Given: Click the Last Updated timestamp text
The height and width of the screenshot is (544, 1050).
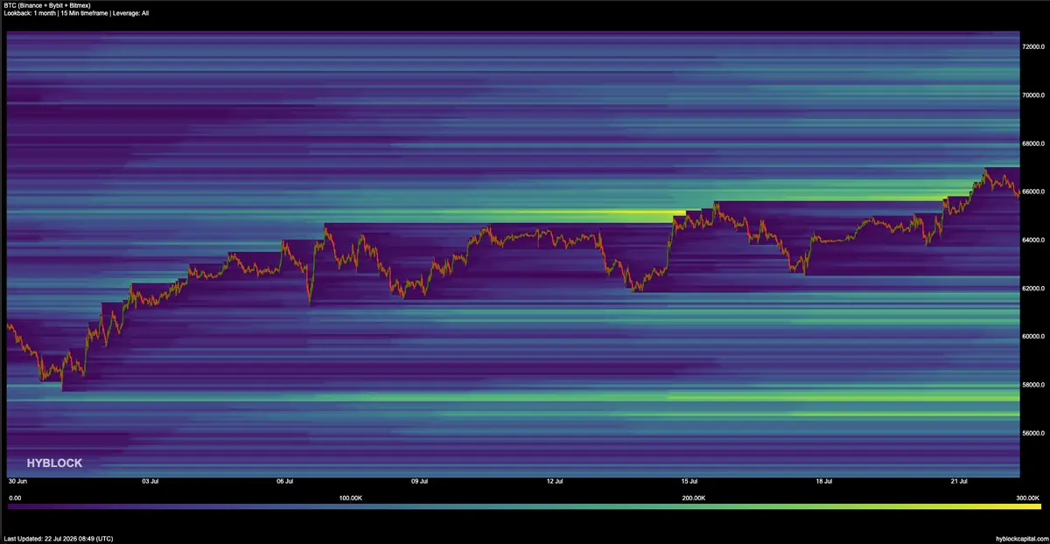Looking at the screenshot, I should coord(58,538).
